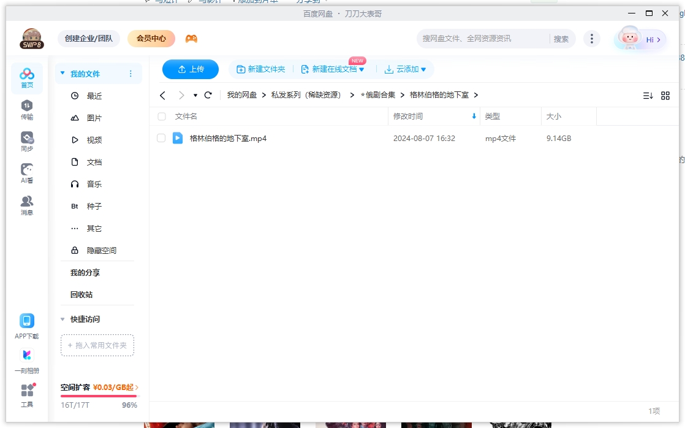This screenshot has height=428, width=685.
Task: Refresh the current folder view
Action: click(208, 95)
